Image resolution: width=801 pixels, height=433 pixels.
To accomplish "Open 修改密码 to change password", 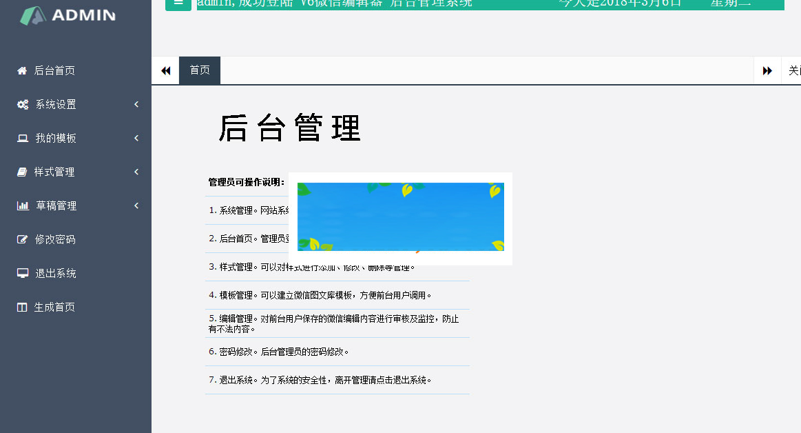I will click(x=56, y=239).
